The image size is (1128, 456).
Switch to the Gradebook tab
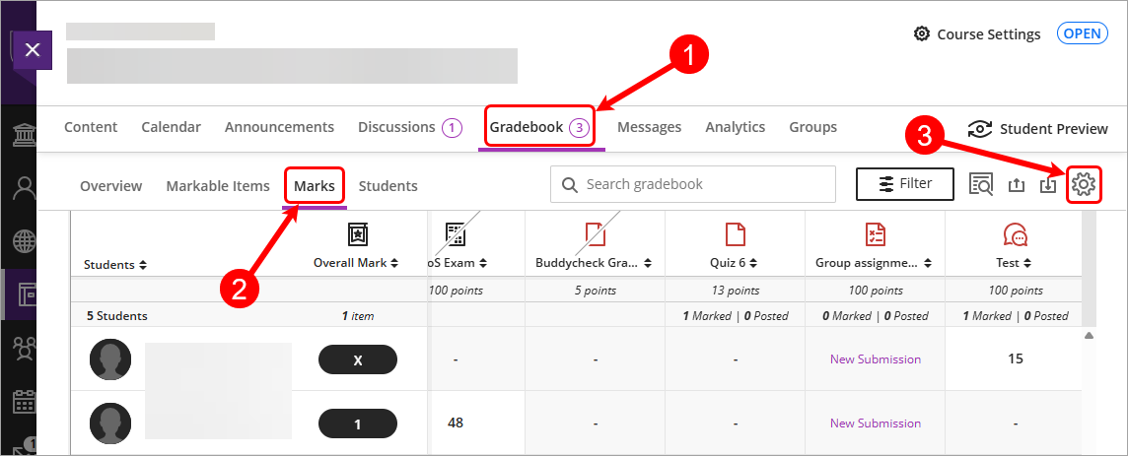click(540, 127)
